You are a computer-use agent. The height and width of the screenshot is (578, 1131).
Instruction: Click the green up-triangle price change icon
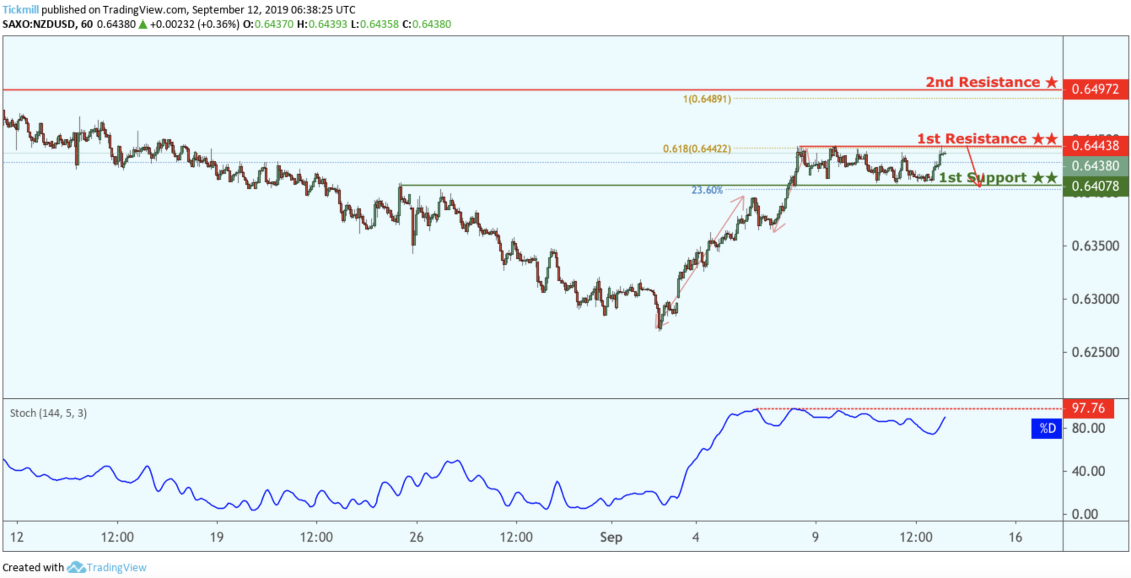(143, 24)
